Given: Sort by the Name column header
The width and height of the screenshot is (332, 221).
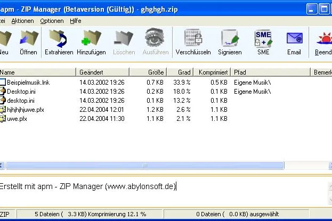Looking at the screenshot, I should (x=37, y=72).
